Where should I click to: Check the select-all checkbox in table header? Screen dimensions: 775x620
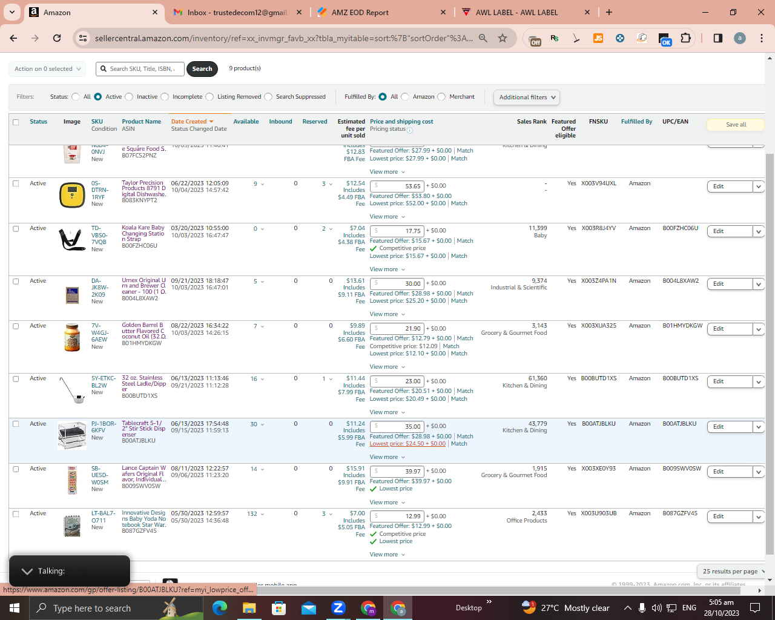click(x=16, y=122)
